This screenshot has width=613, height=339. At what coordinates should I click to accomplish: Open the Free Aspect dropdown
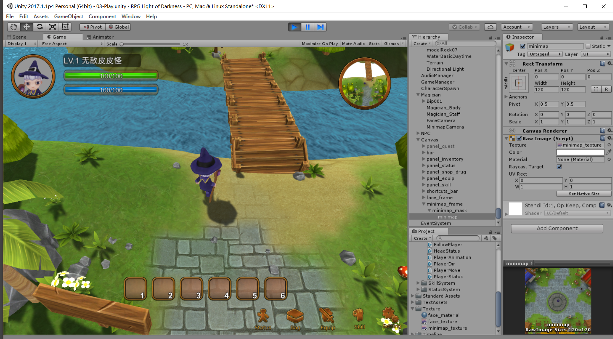point(72,44)
